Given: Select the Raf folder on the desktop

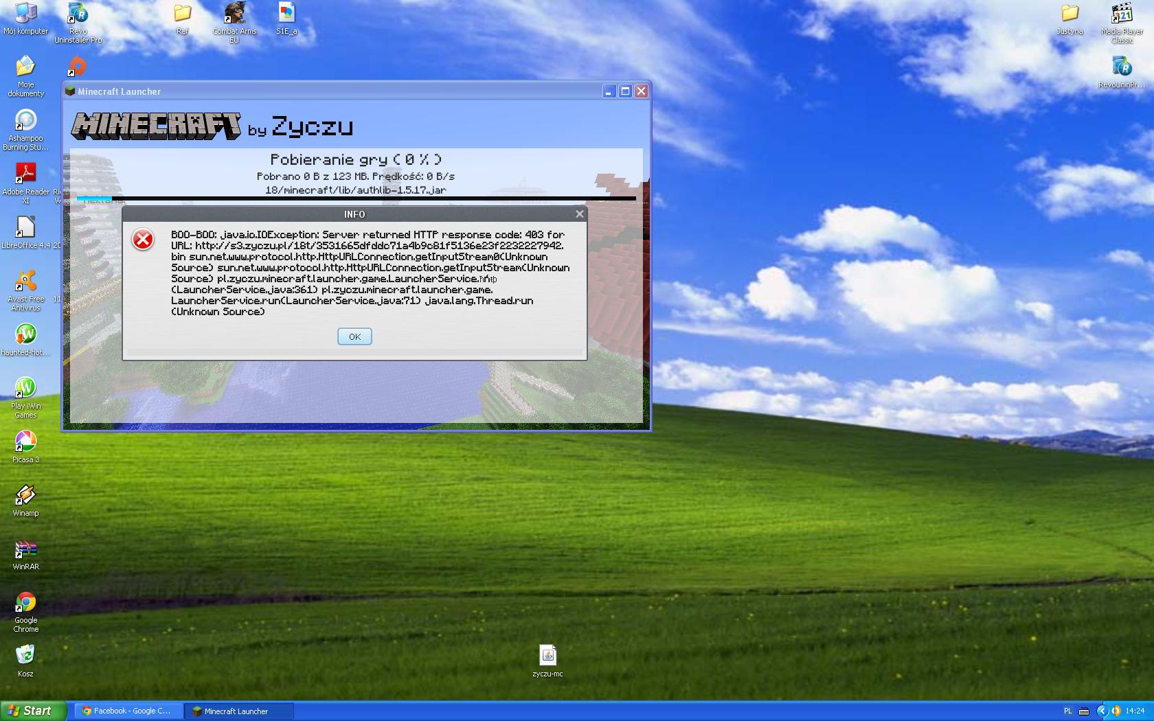Looking at the screenshot, I should click(x=182, y=19).
